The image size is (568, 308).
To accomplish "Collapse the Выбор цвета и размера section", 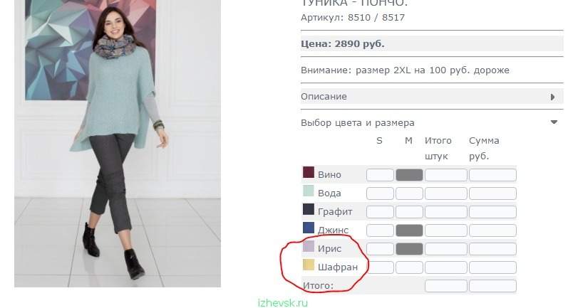I will point(554,122).
